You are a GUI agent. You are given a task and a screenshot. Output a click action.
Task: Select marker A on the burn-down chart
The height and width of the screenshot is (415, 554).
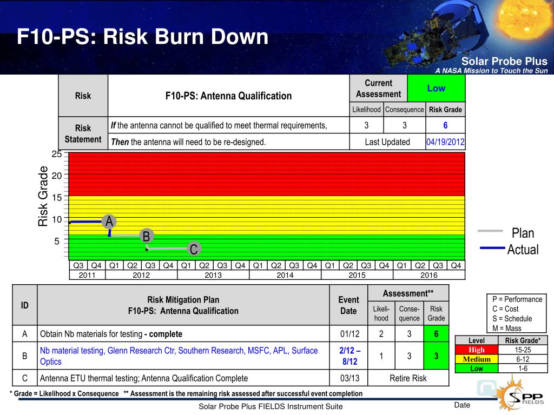pyautogui.click(x=109, y=221)
